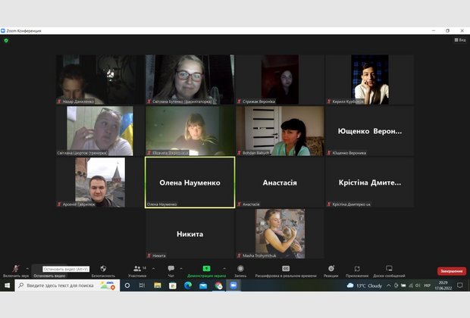Screen dimensions: 470x318
Task: Click muted mic icon on Назар Даниленко tile
Action: (x=59, y=101)
